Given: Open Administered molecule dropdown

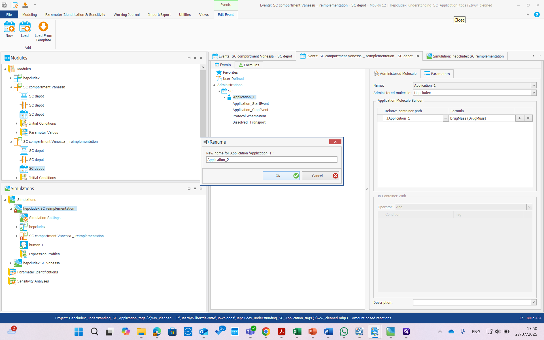Looking at the screenshot, I should (534, 93).
